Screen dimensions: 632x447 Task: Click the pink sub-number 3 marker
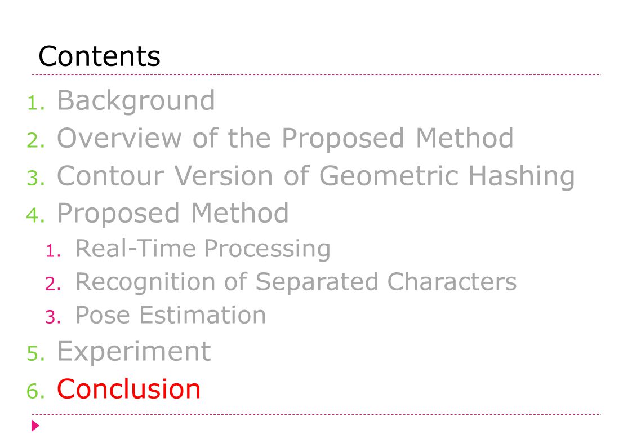point(53,317)
